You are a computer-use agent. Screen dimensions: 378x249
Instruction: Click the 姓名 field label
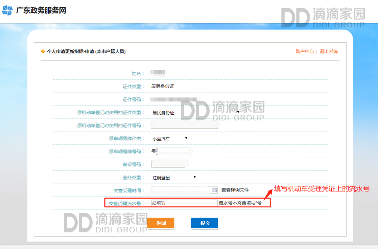point(138,74)
